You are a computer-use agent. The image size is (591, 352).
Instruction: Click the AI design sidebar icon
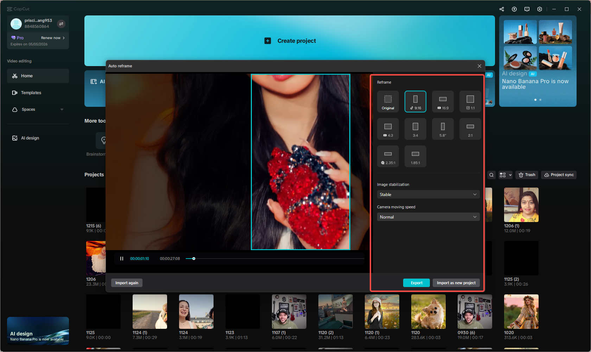(15, 138)
